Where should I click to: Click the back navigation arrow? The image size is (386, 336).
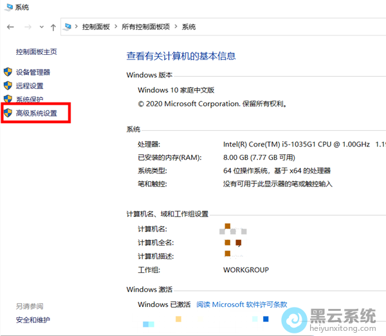click(x=10, y=27)
